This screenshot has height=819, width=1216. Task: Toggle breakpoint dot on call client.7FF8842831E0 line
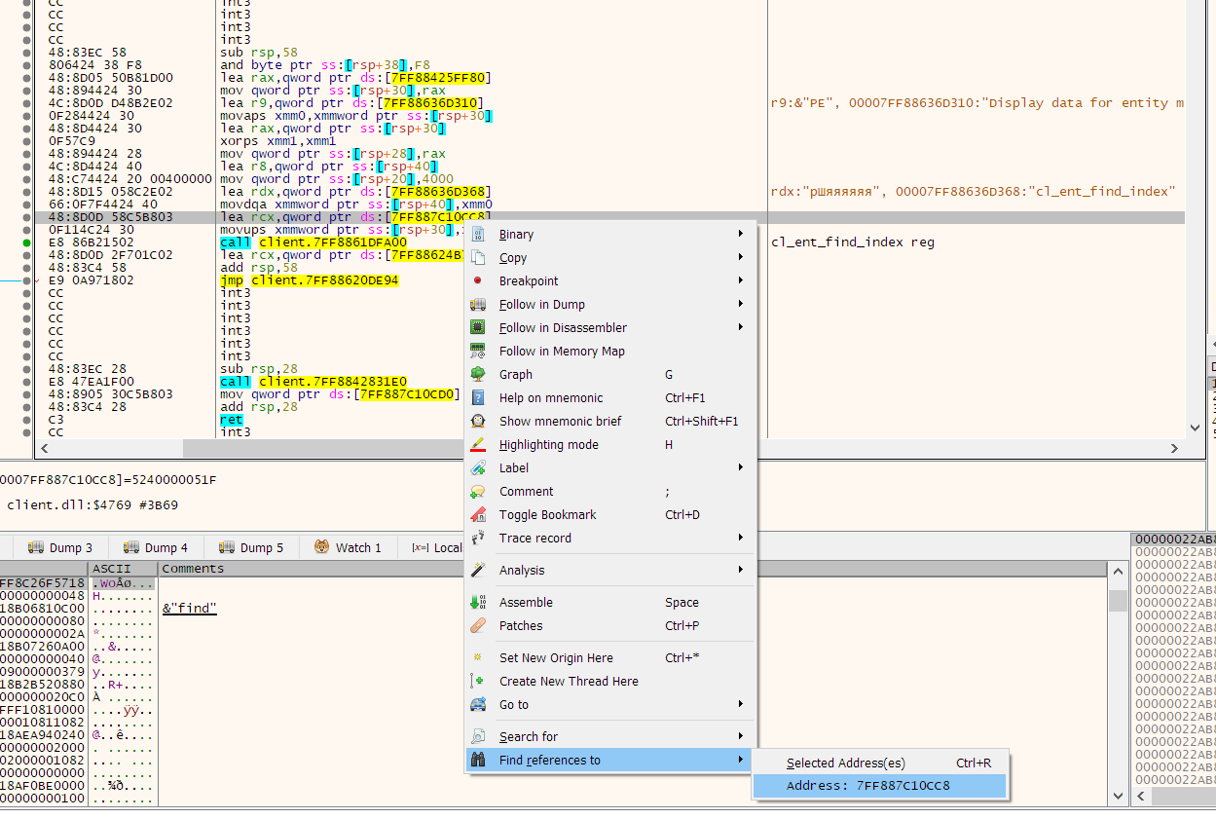(26, 382)
